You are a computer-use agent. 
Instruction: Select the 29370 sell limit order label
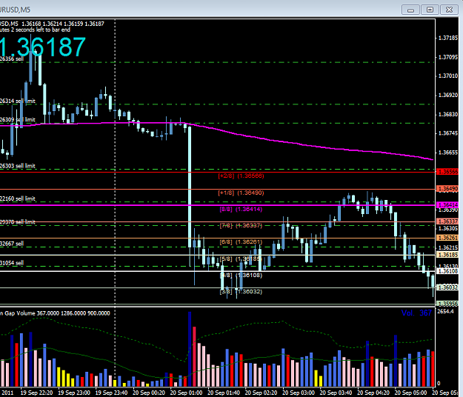[18, 222]
